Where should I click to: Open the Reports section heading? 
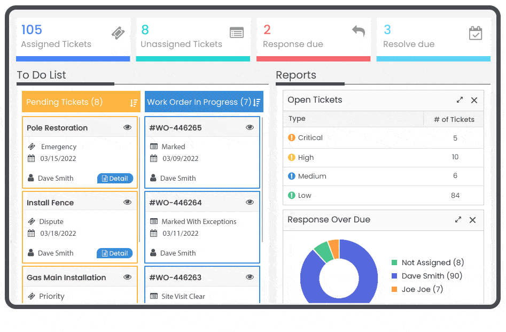296,75
